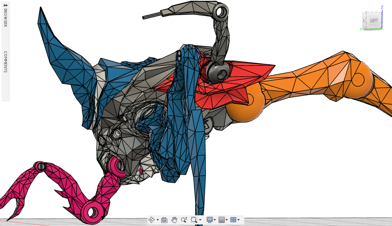
Task: Activate the Pan hand tool
Action: [174, 219]
